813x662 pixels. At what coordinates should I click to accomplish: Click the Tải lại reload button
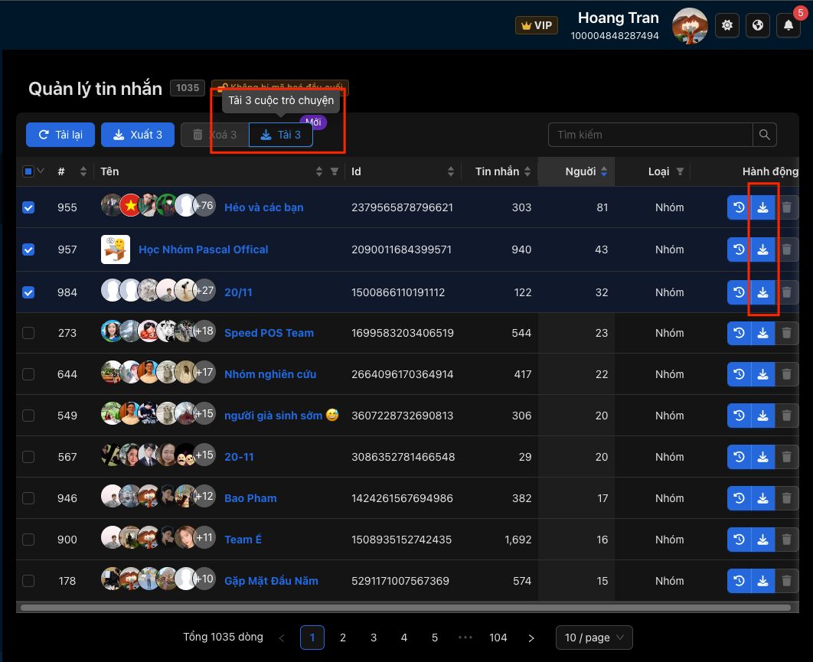60,135
